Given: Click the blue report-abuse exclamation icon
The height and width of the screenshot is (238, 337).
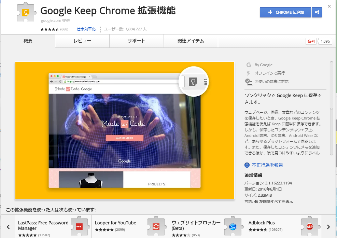Looking at the screenshot, I should (247, 165).
